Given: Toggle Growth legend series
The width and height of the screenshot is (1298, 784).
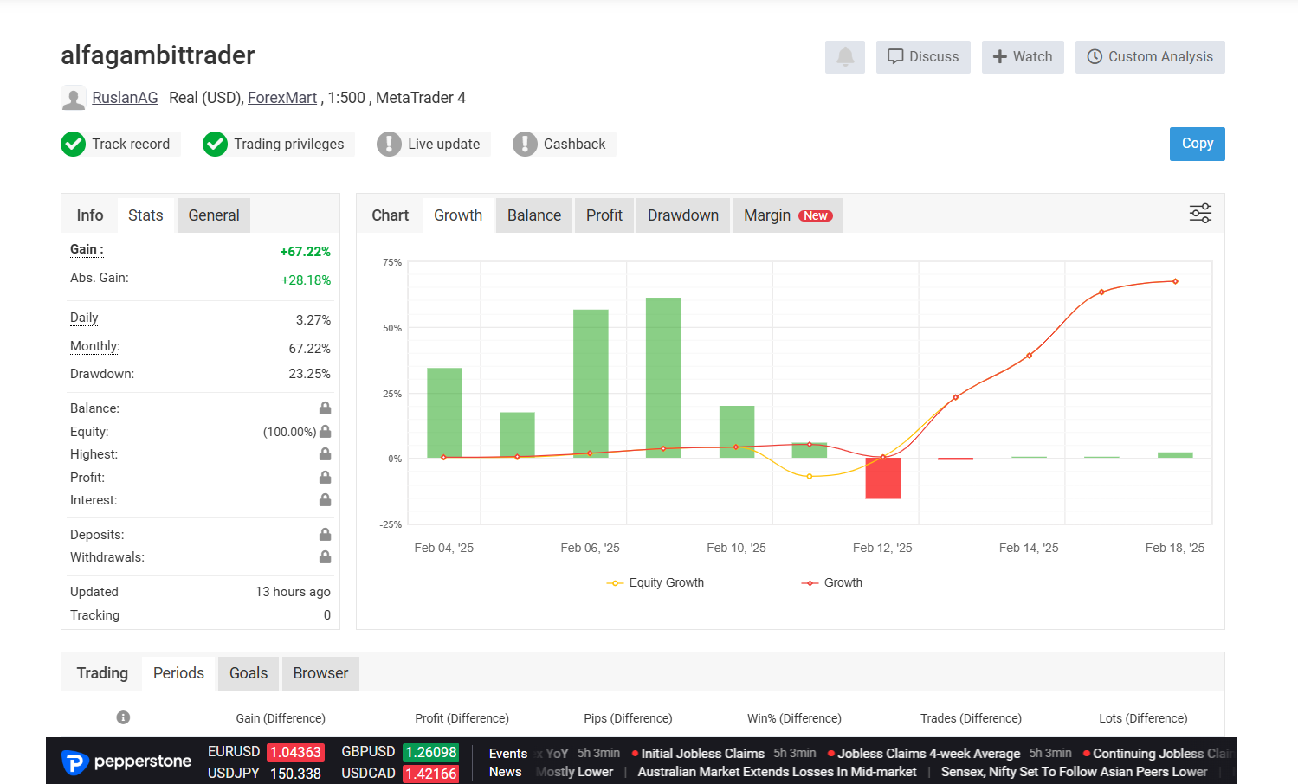Looking at the screenshot, I should pyautogui.click(x=832, y=582).
